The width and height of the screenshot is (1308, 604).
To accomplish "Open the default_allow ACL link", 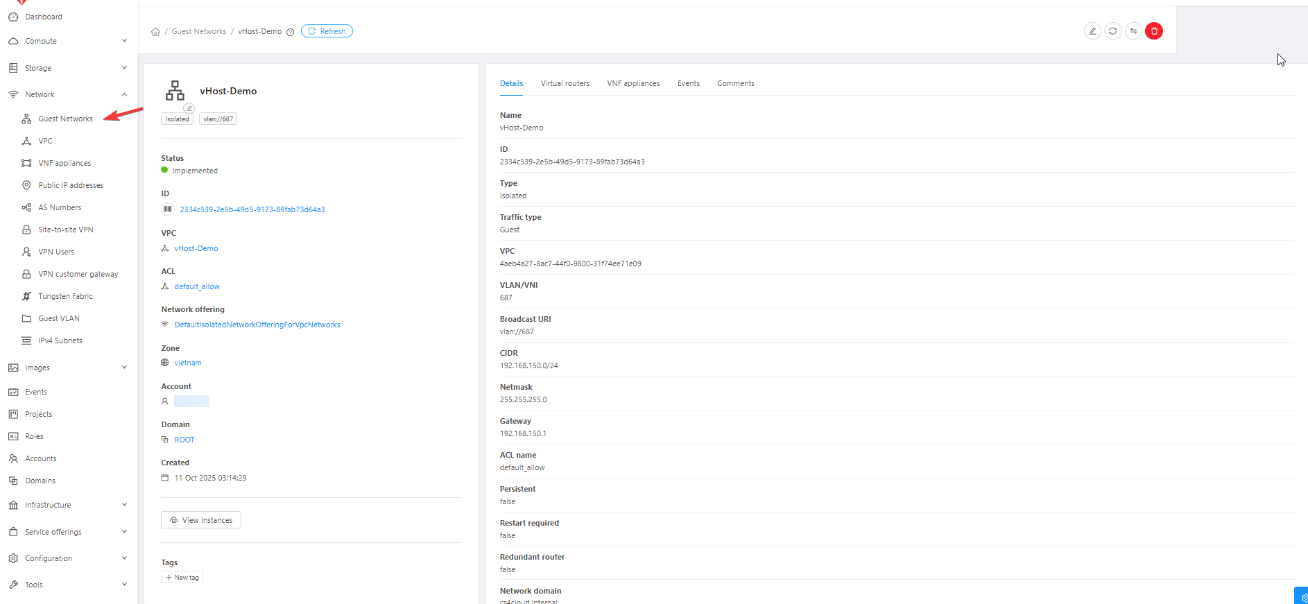I will 197,286.
